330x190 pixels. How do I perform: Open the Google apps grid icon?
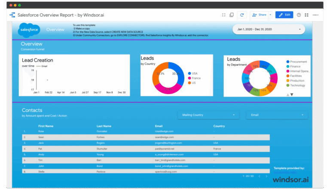tap(307, 15)
